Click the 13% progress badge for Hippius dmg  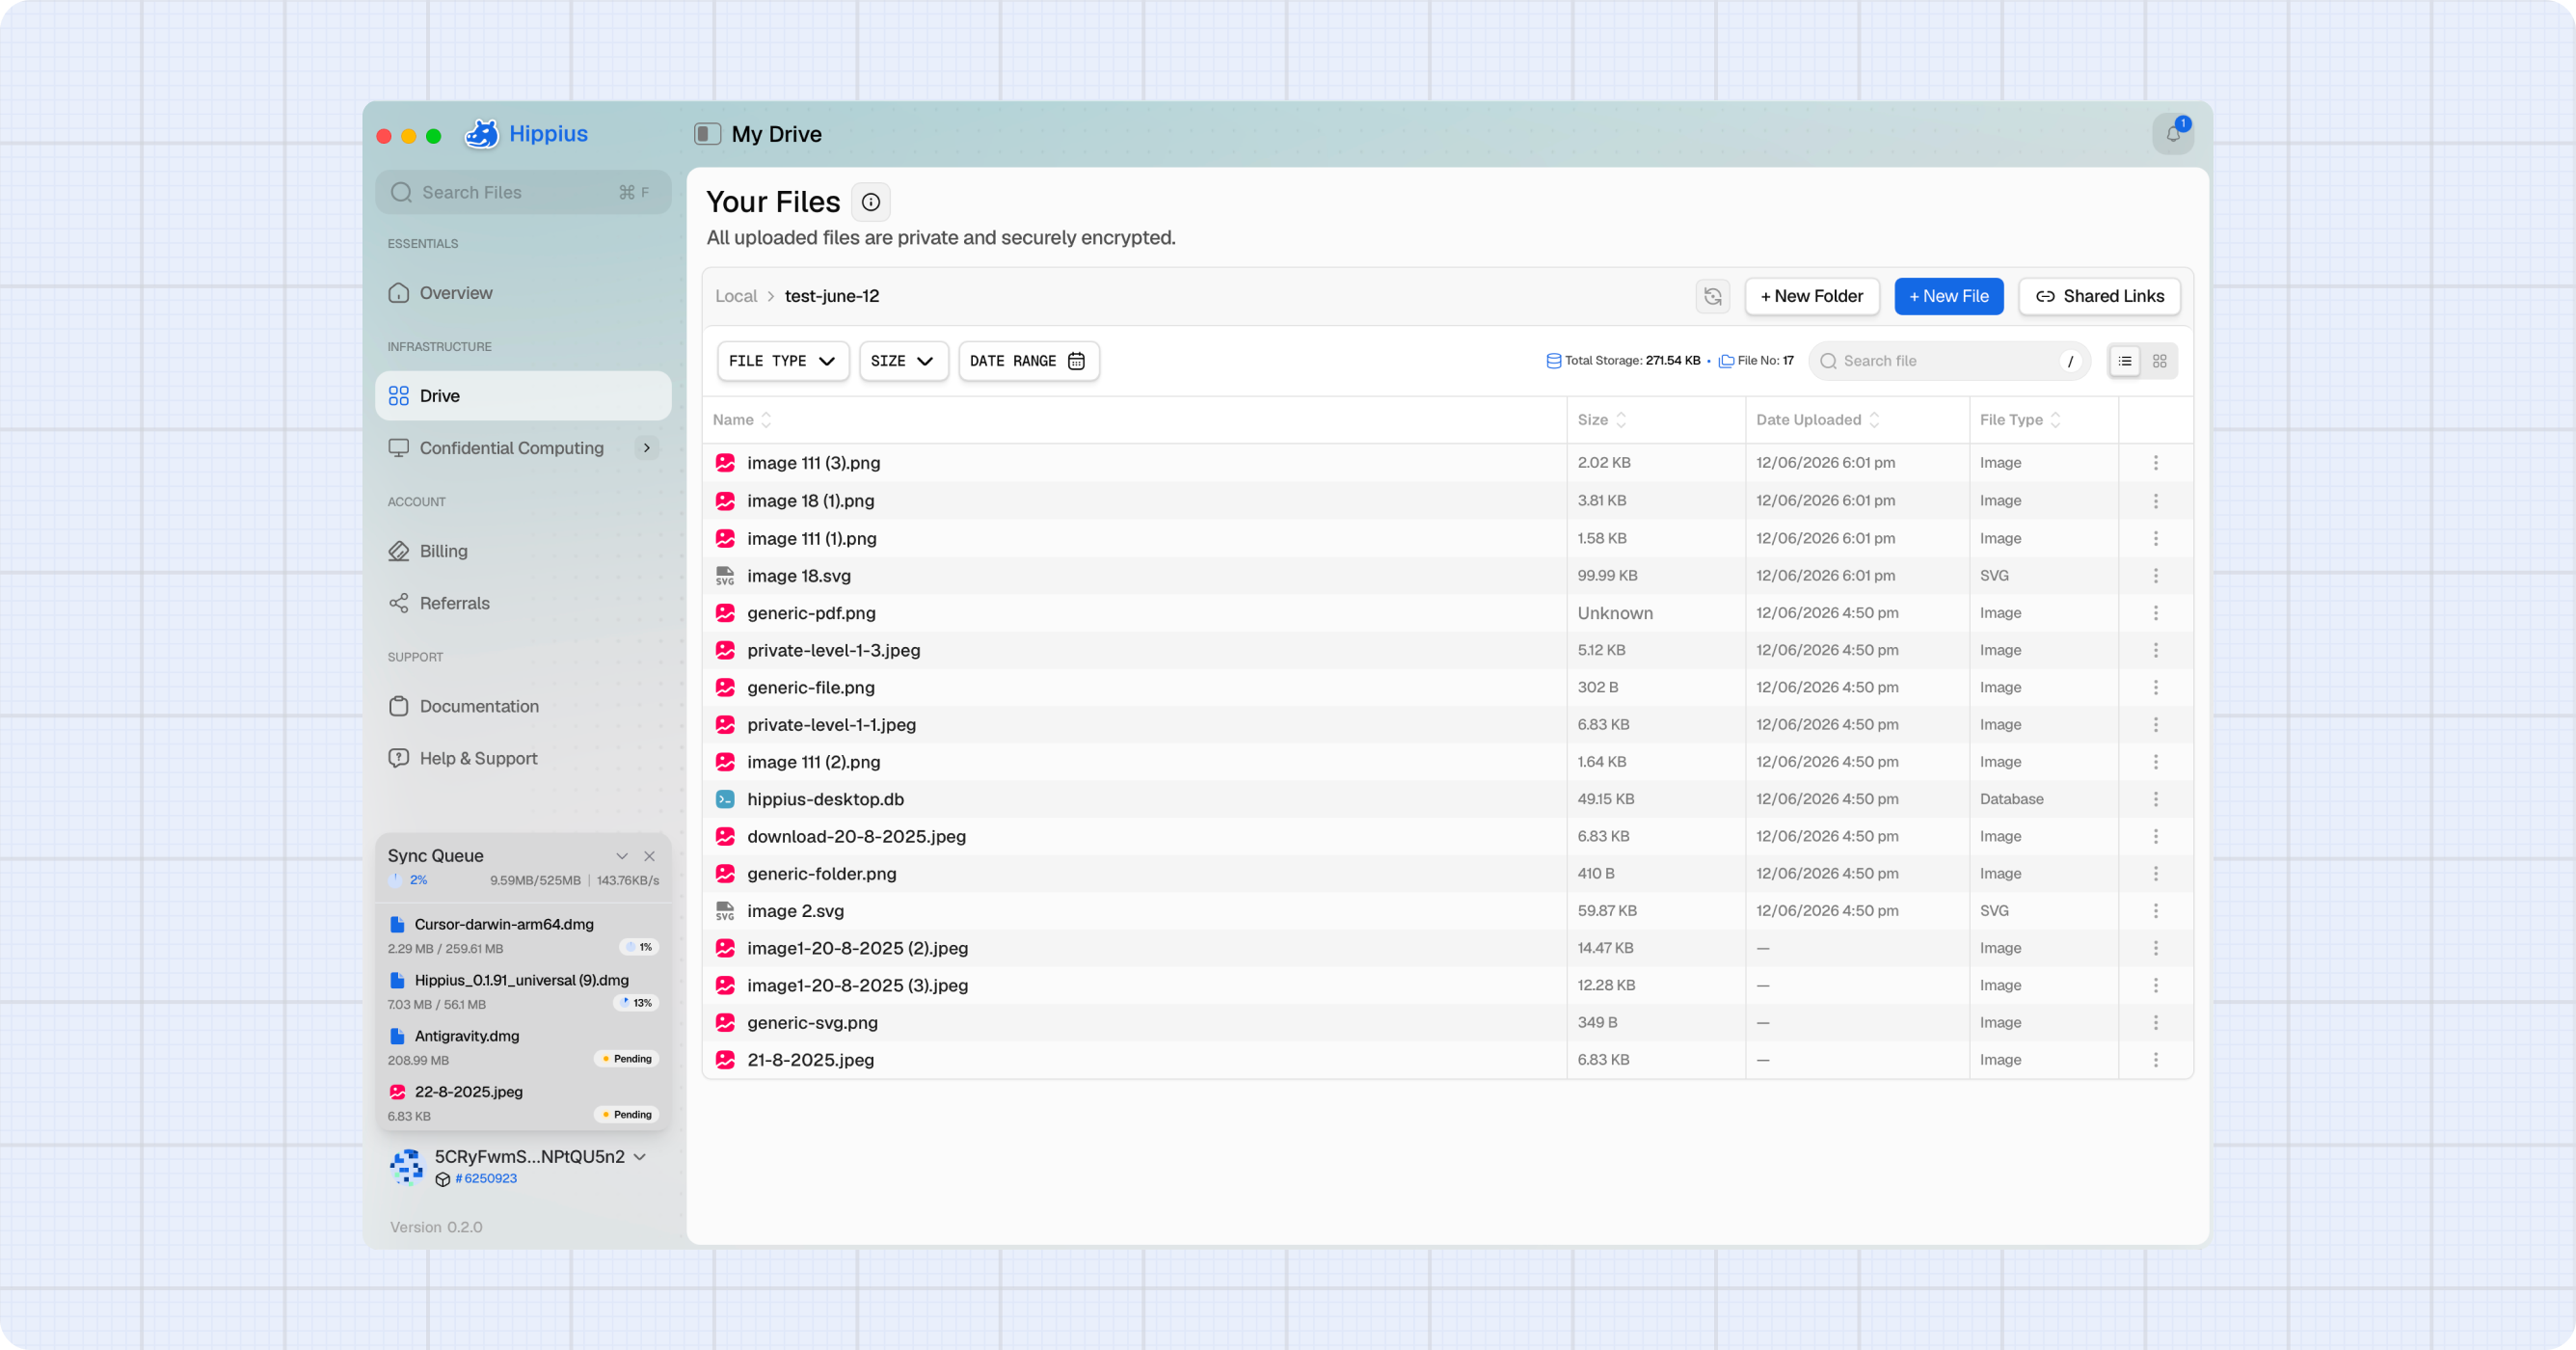tap(636, 1003)
